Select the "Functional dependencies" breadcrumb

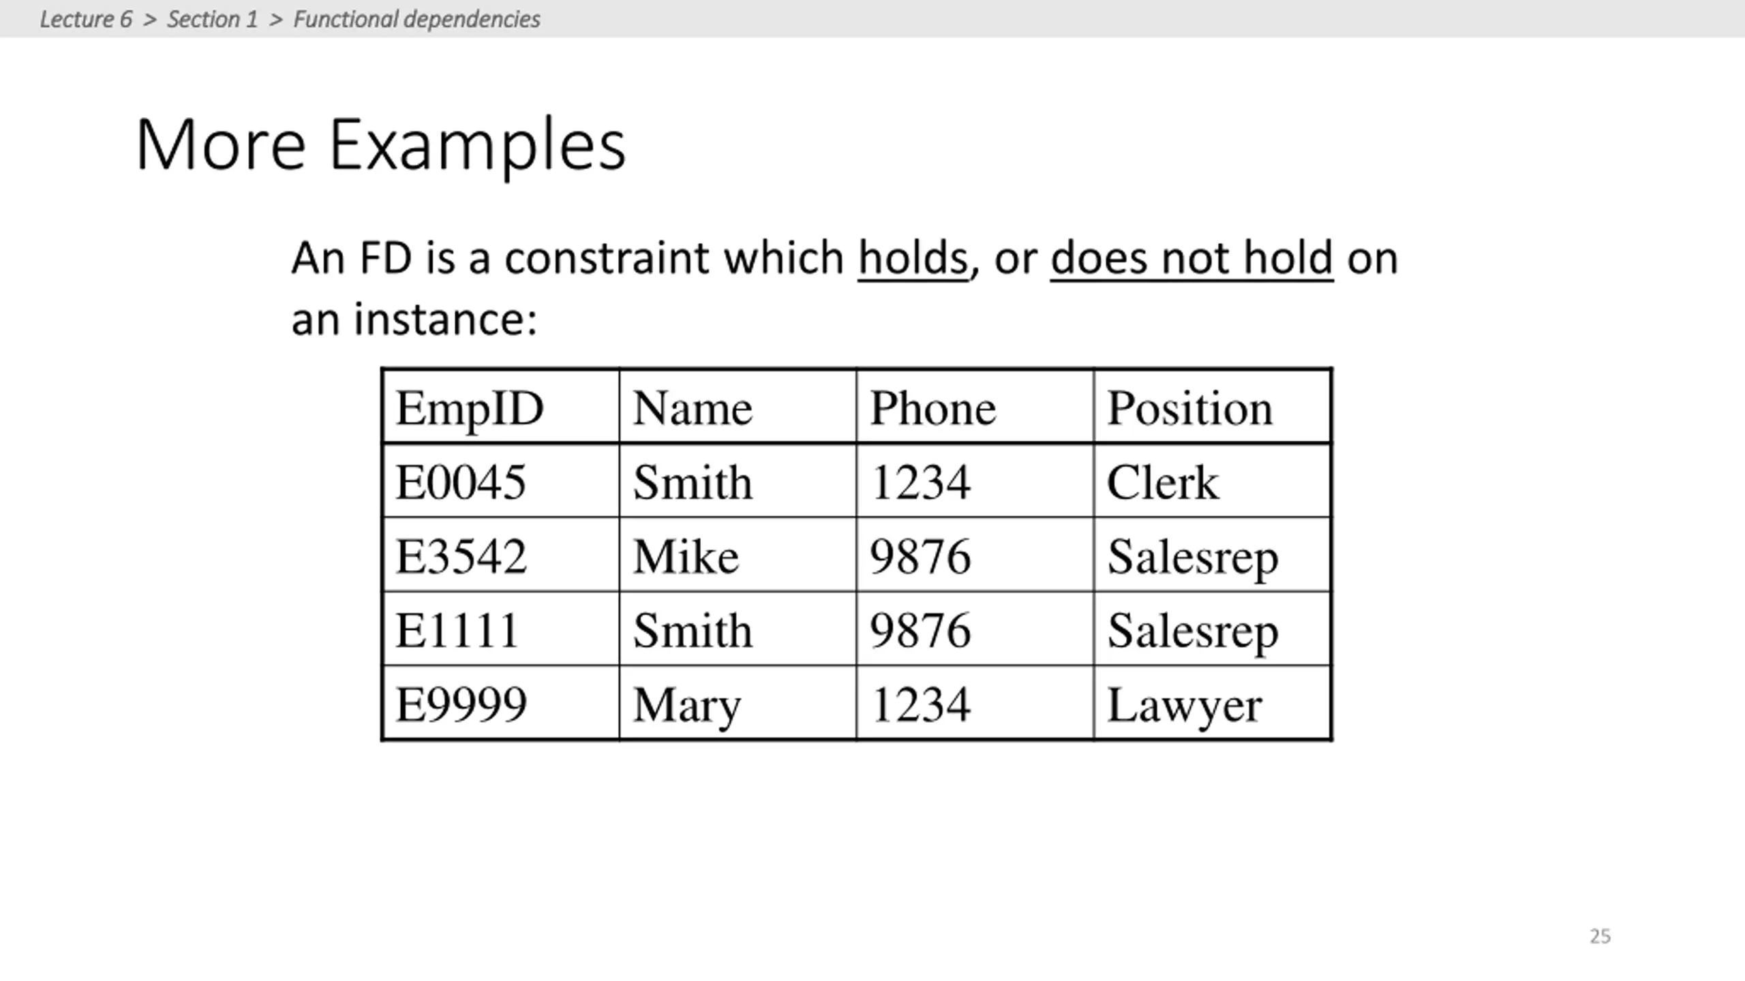416,19
